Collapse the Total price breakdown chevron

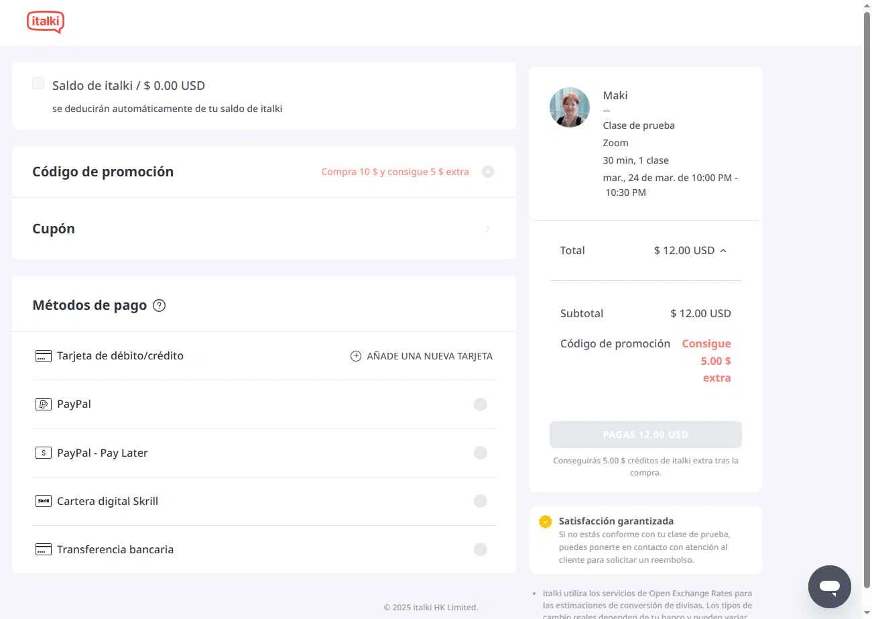(723, 251)
